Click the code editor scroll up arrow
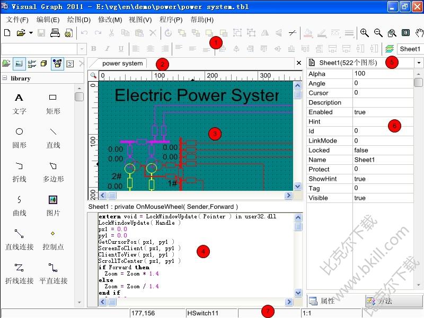This screenshot has height=318, width=424. point(298,217)
